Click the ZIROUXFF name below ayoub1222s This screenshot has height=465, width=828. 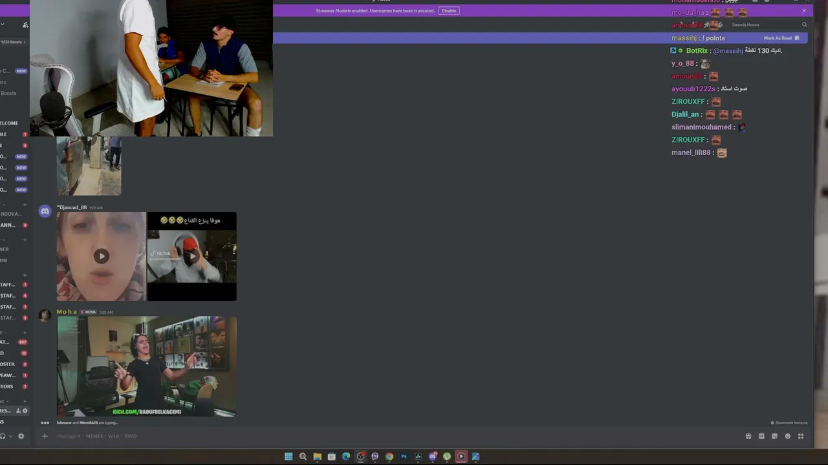[x=688, y=102]
